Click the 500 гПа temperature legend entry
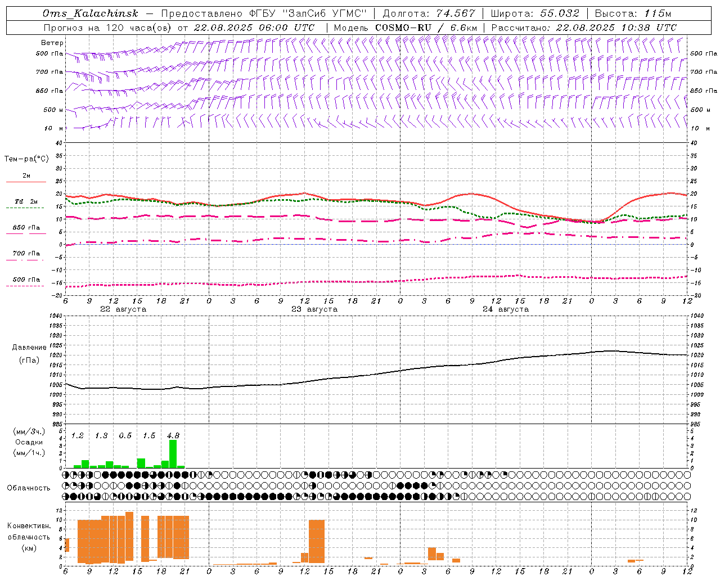The width and height of the screenshot is (720, 576). click(x=26, y=280)
